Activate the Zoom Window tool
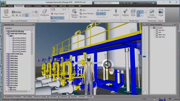The height and width of the screenshot is (101, 180). pyautogui.click(x=87, y=13)
